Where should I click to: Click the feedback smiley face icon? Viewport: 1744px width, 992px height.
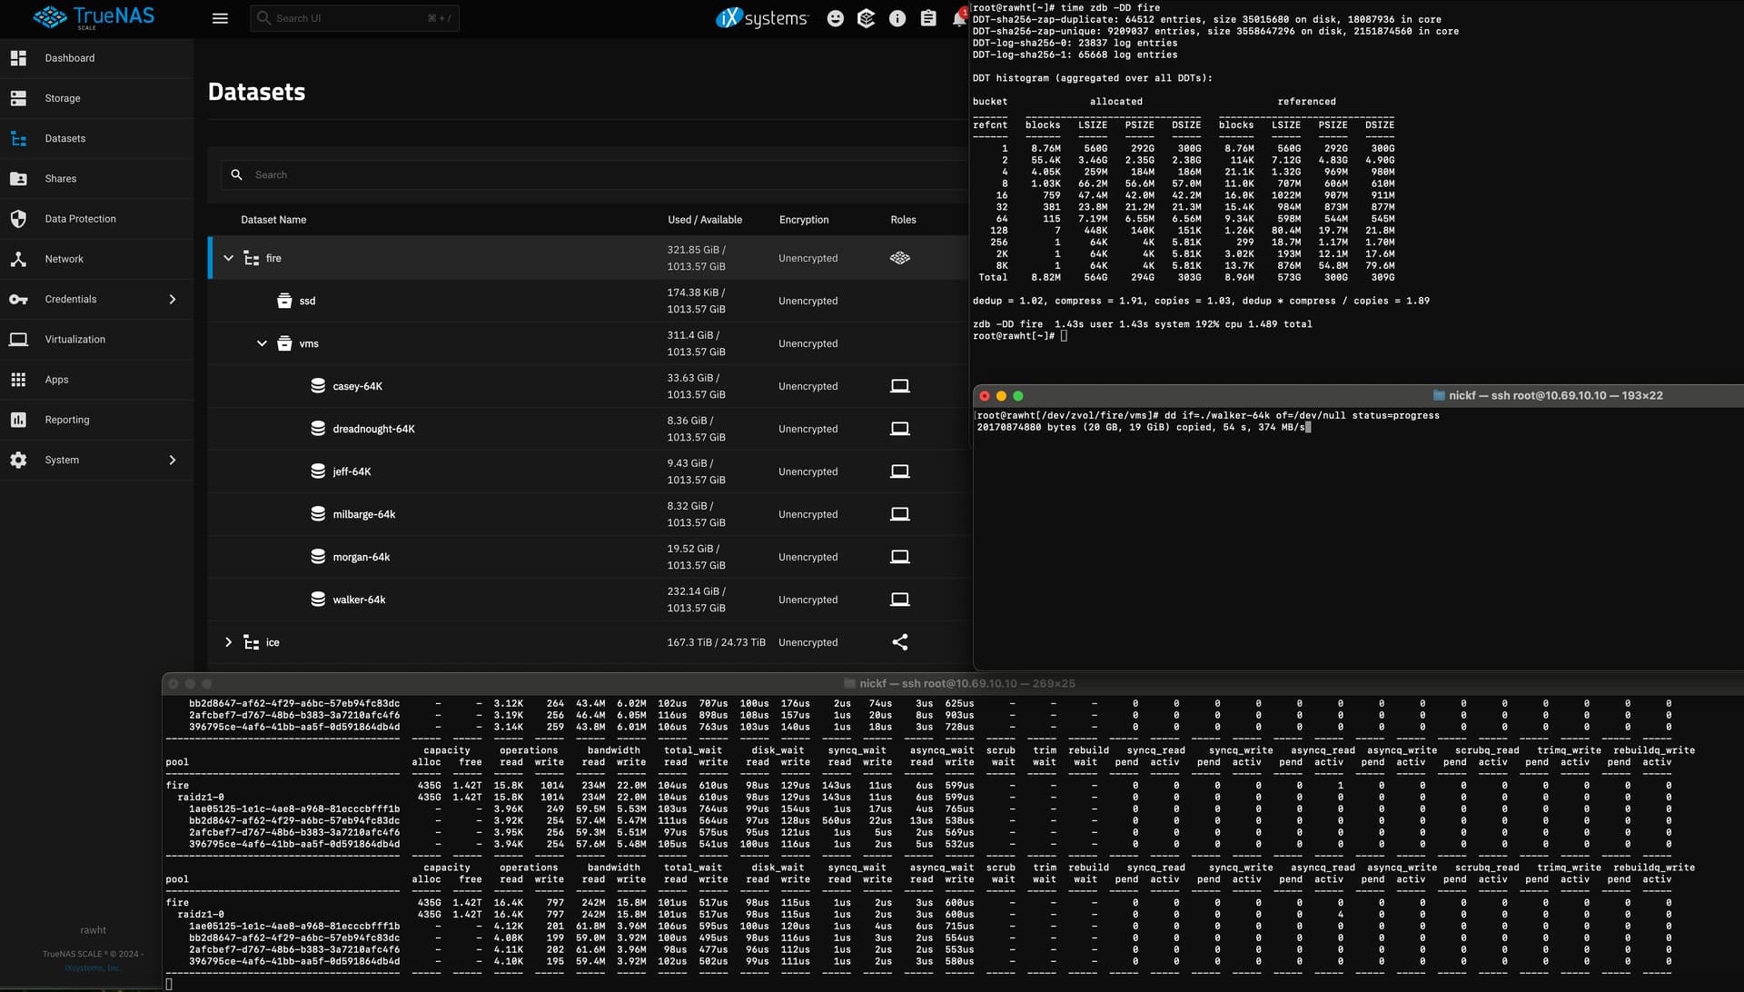[835, 18]
